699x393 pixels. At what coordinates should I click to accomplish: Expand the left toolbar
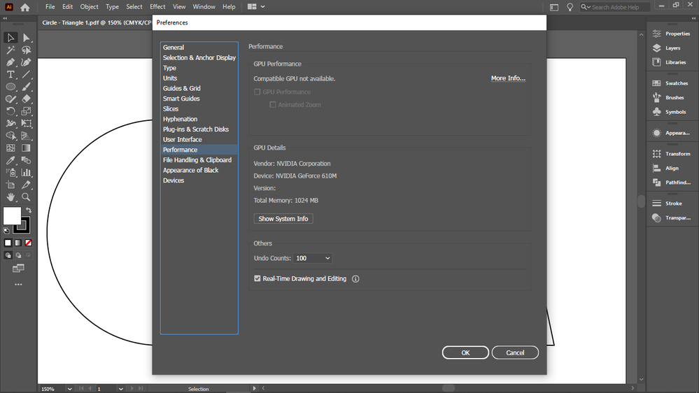pos(5,18)
